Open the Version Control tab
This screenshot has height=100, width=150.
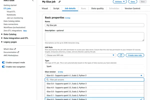pos(132,8)
